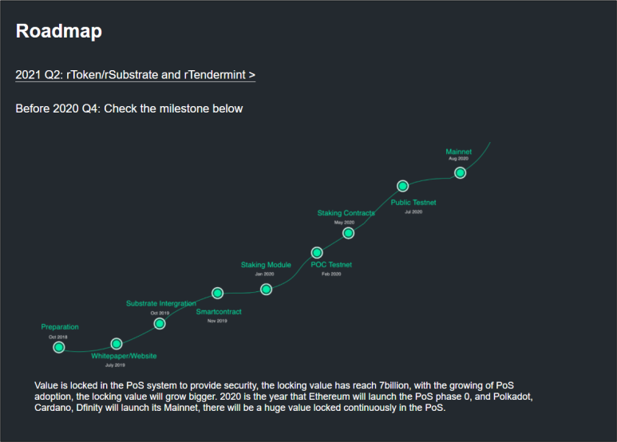Click the Mainnet label text
617x442 pixels.
pos(459,152)
